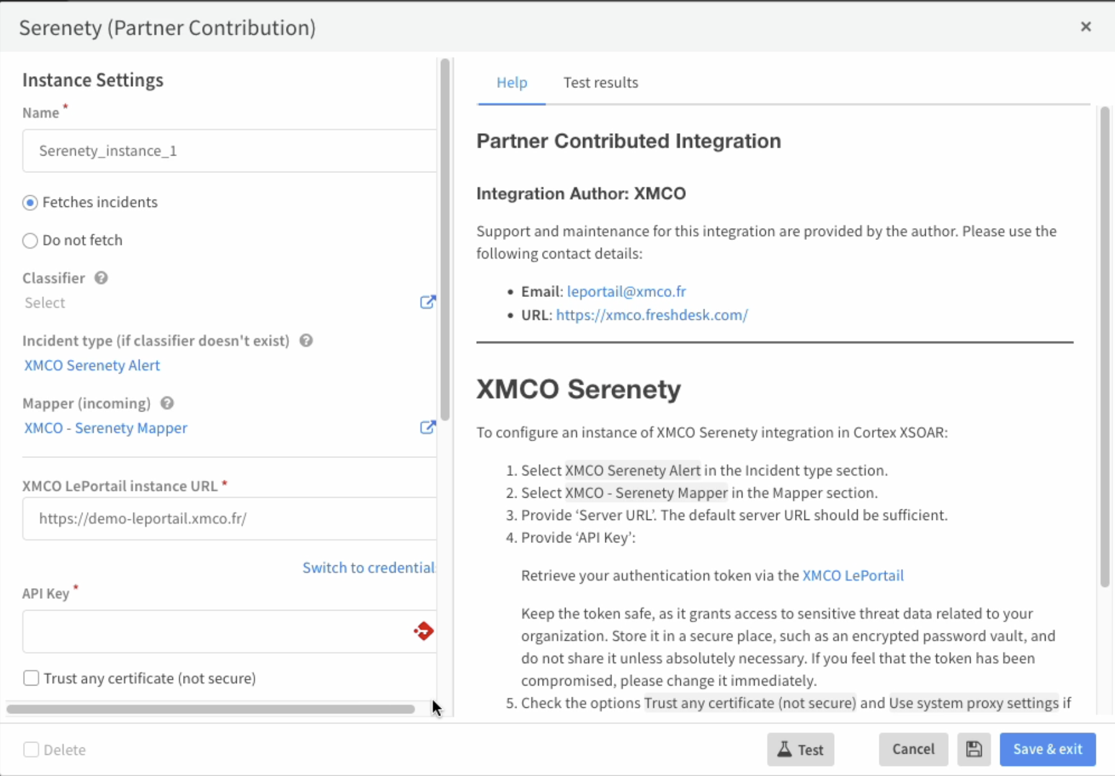This screenshot has width=1115, height=776.
Task: Click the Save & exit button
Action: pos(1047,749)
